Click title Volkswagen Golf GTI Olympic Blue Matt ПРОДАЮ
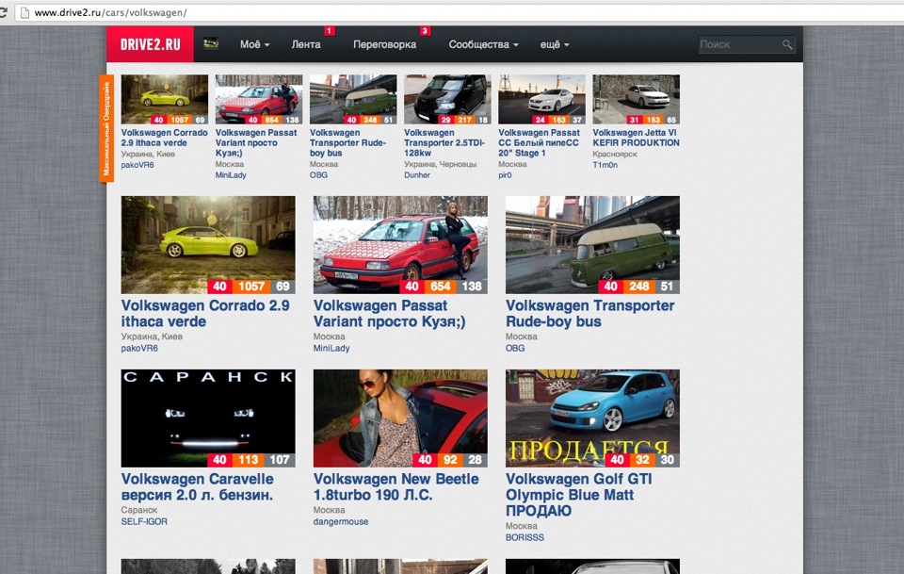This screenshot has height=574, width=904. (579, 495)
